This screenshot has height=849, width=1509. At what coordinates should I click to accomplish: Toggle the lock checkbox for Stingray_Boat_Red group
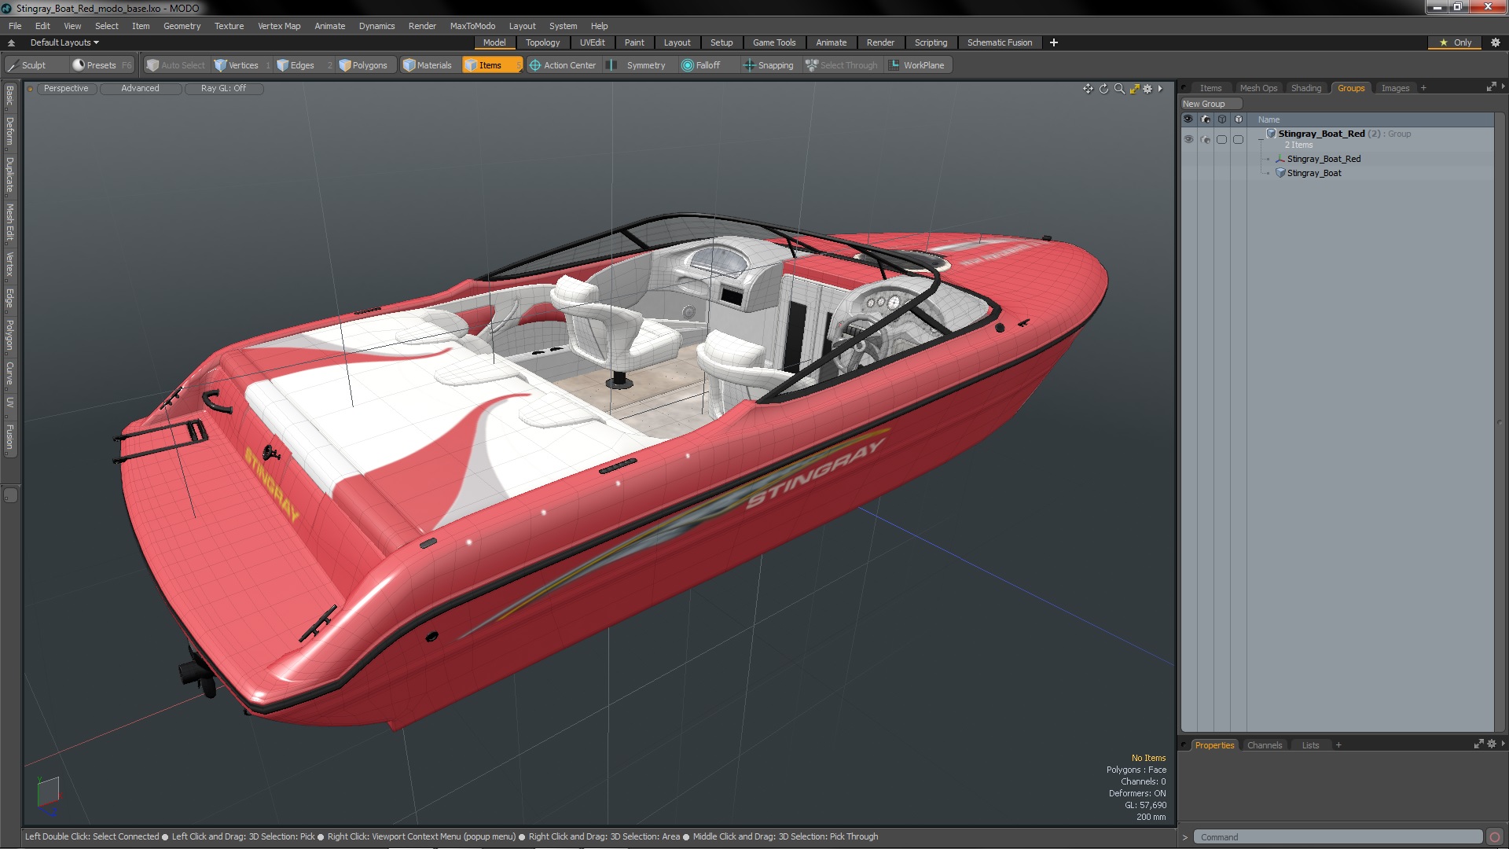(1238, 139)
